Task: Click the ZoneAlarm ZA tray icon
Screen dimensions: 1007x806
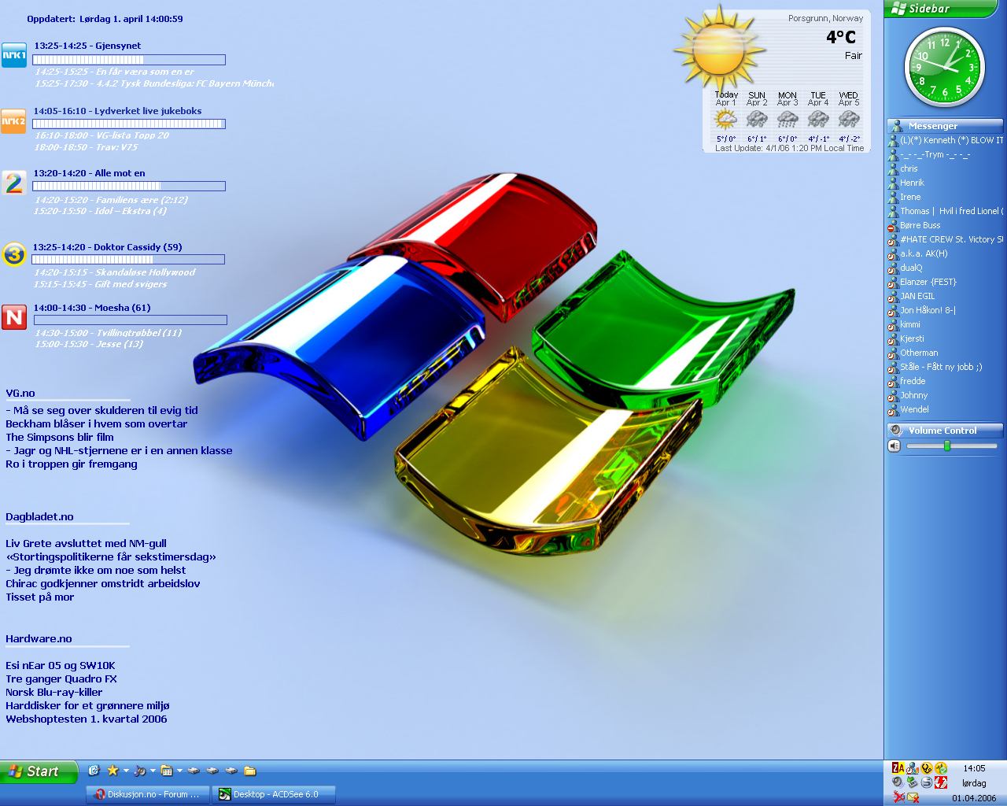Action: click(898, 768)
